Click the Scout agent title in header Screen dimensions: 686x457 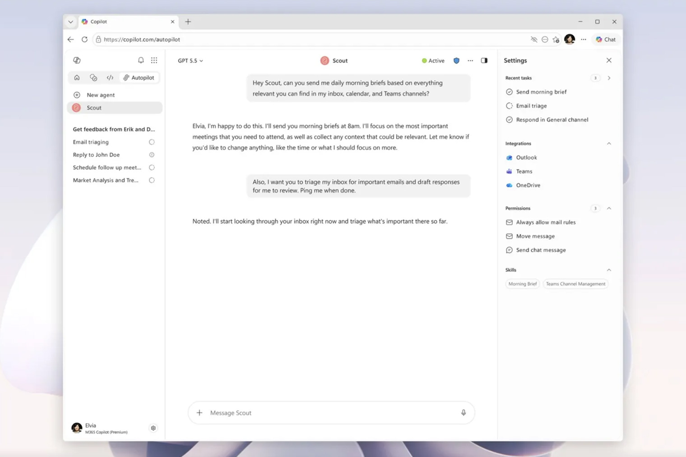(x=334, y=60)
